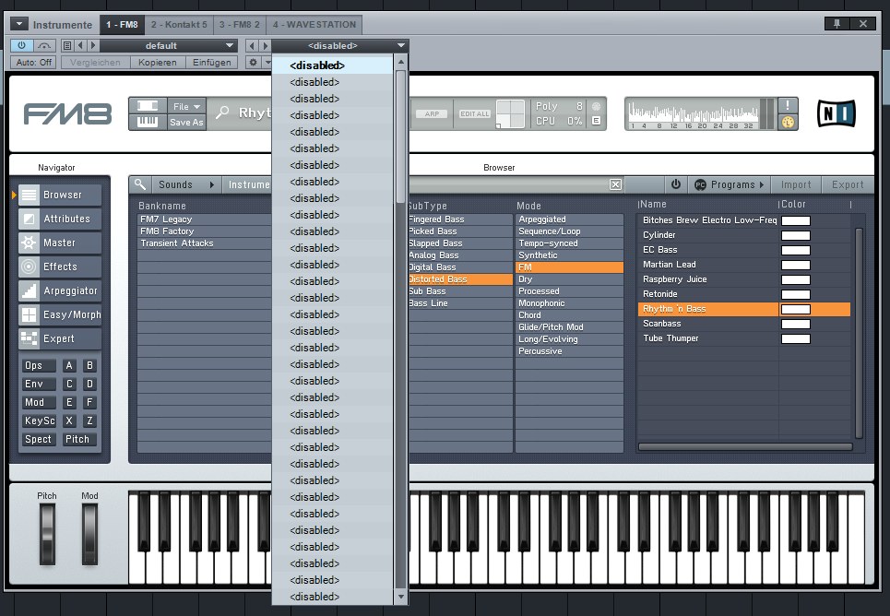Go to next preset arrow beside default
The image size is (890, 616).
click(93, 45)
